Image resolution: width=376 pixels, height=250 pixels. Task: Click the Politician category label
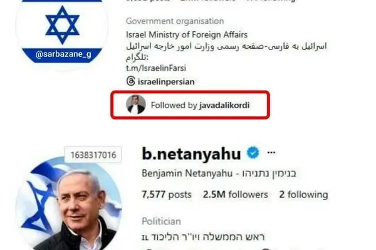pyautogui.click(x=161, y=221)
